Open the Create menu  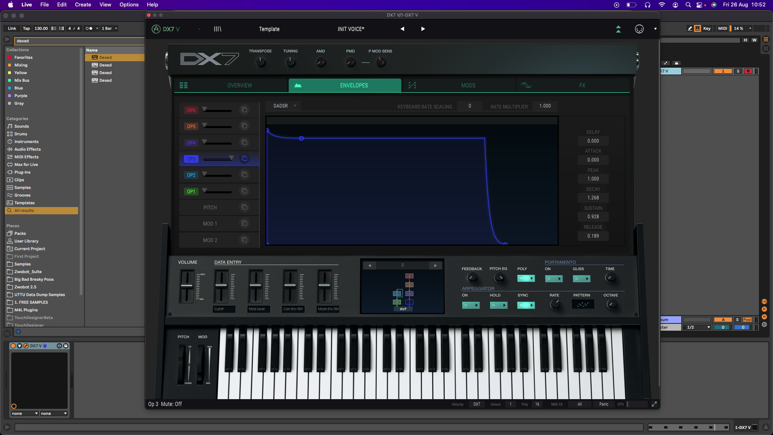pyautogui.click(x=83, y=4)
